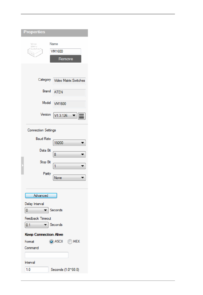The image size is (203, 295).
Task: Open the Version V1.3.126 dropdown
Action: (x=65, y=115)
